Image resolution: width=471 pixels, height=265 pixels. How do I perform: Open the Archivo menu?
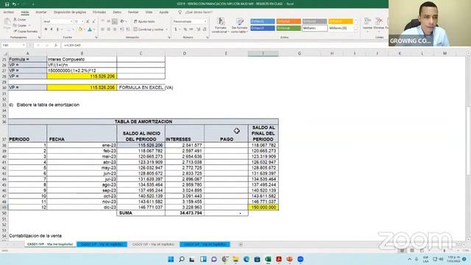[9, 13]
